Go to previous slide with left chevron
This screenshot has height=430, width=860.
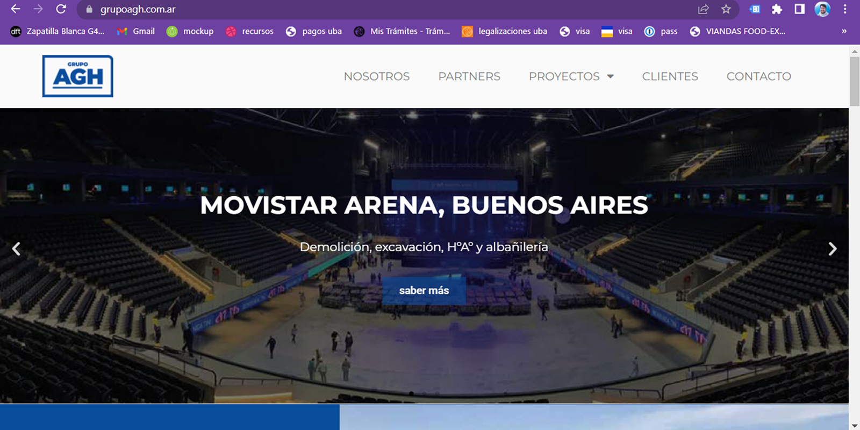(x=16, y=249)
